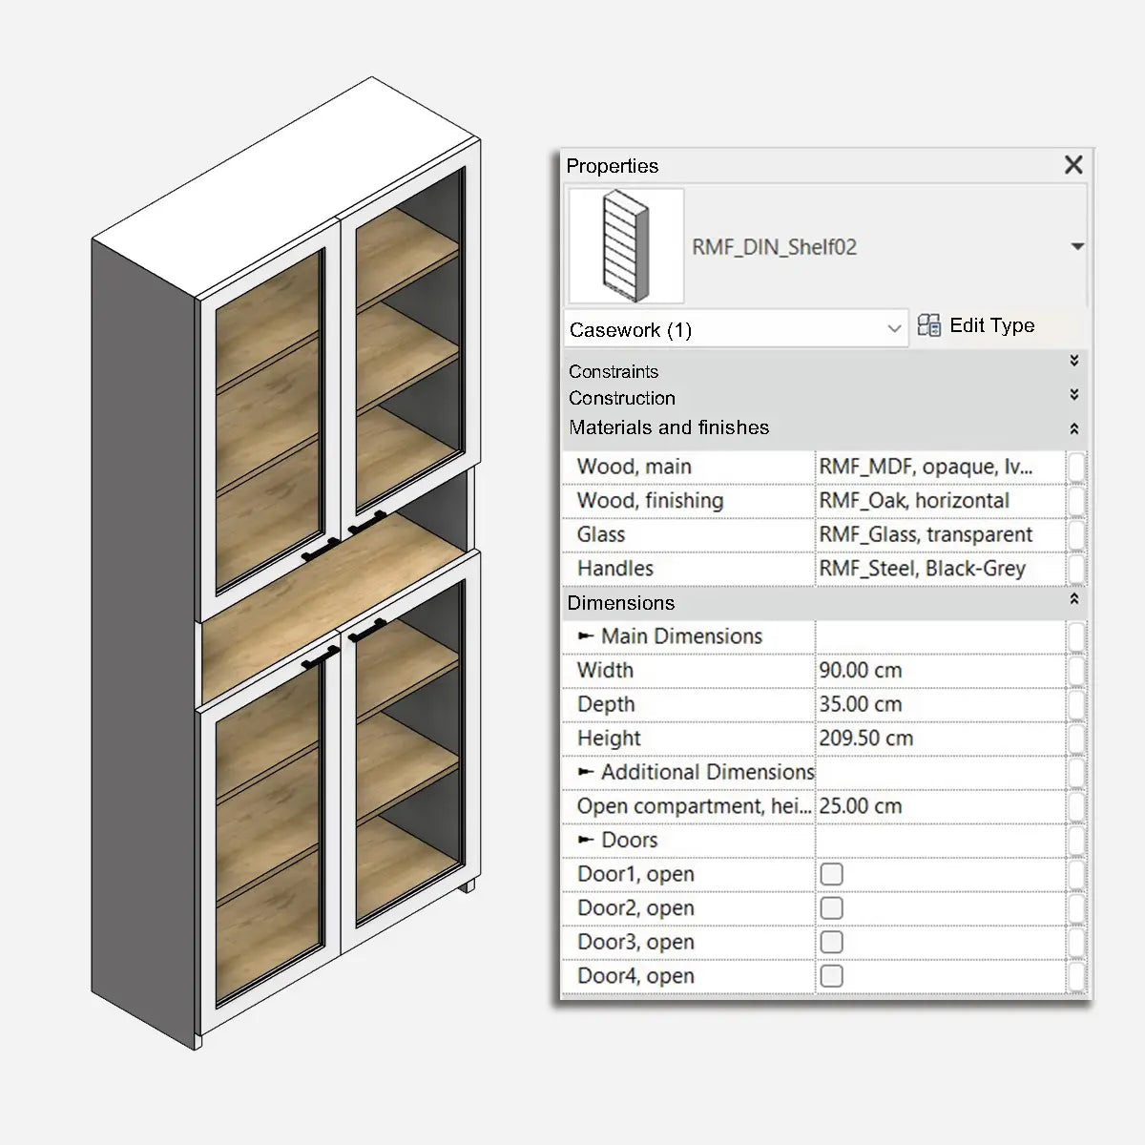Click the Open compartment height value
Viewport: 1145px width, 1145px height.
click(939, 806)
